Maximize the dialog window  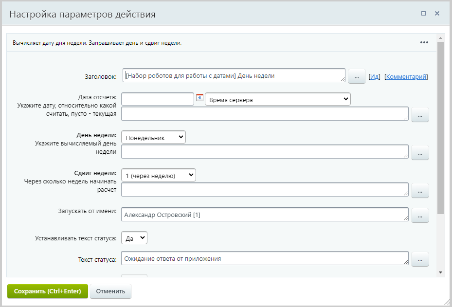coord(424,14)
